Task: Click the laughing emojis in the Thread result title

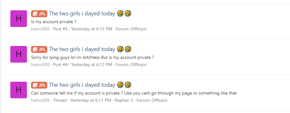Action: [x=124, y=85]
